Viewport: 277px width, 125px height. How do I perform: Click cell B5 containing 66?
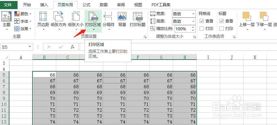[44, 75]
